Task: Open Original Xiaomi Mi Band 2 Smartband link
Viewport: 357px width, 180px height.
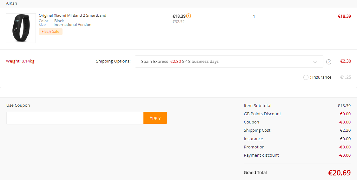Action: [x=72, y=15]
